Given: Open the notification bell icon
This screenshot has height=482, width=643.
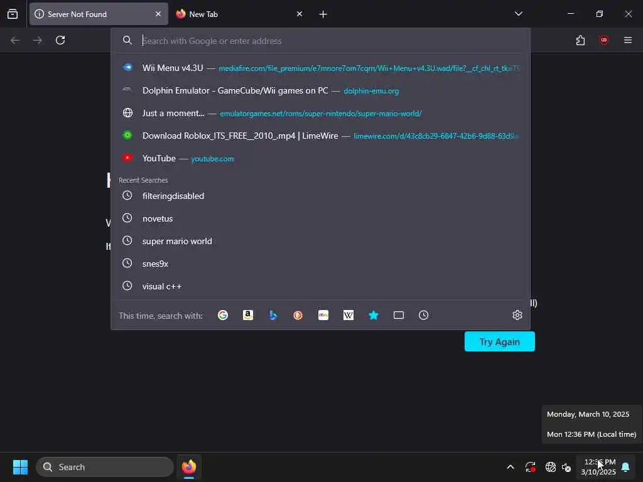Looking at the screenshot, I should tap(625, 467).
